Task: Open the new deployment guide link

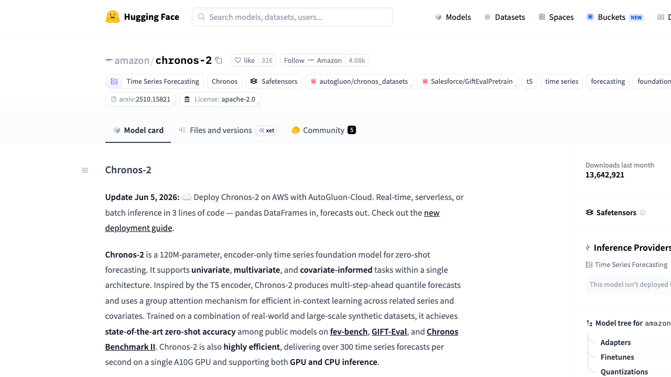Action: tap(272, 220)
